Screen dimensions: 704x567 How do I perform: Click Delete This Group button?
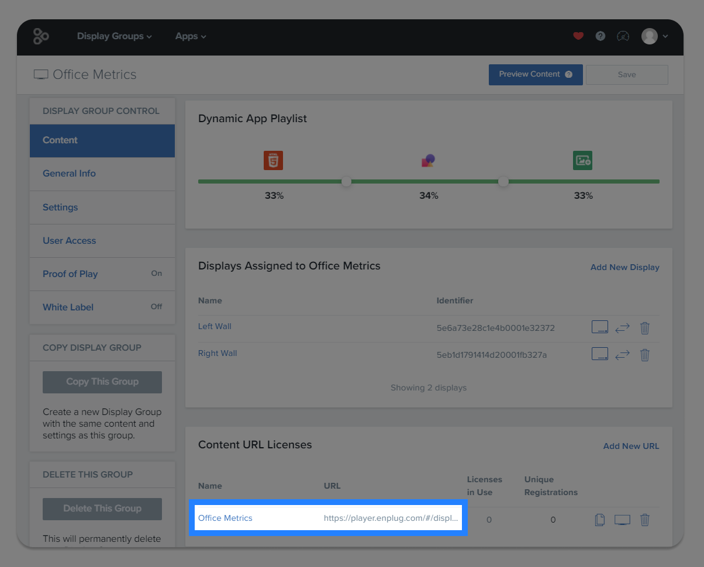(x=102, y=509)
